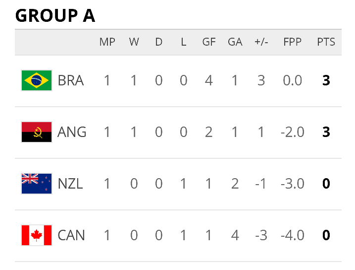Click the +/- column header
The height and width of the screenshot is (270, 355).
tap(261, 42)
